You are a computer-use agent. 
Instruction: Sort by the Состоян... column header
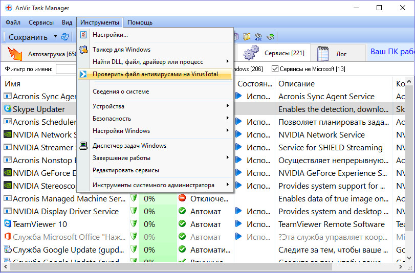(x=255, y=84)
